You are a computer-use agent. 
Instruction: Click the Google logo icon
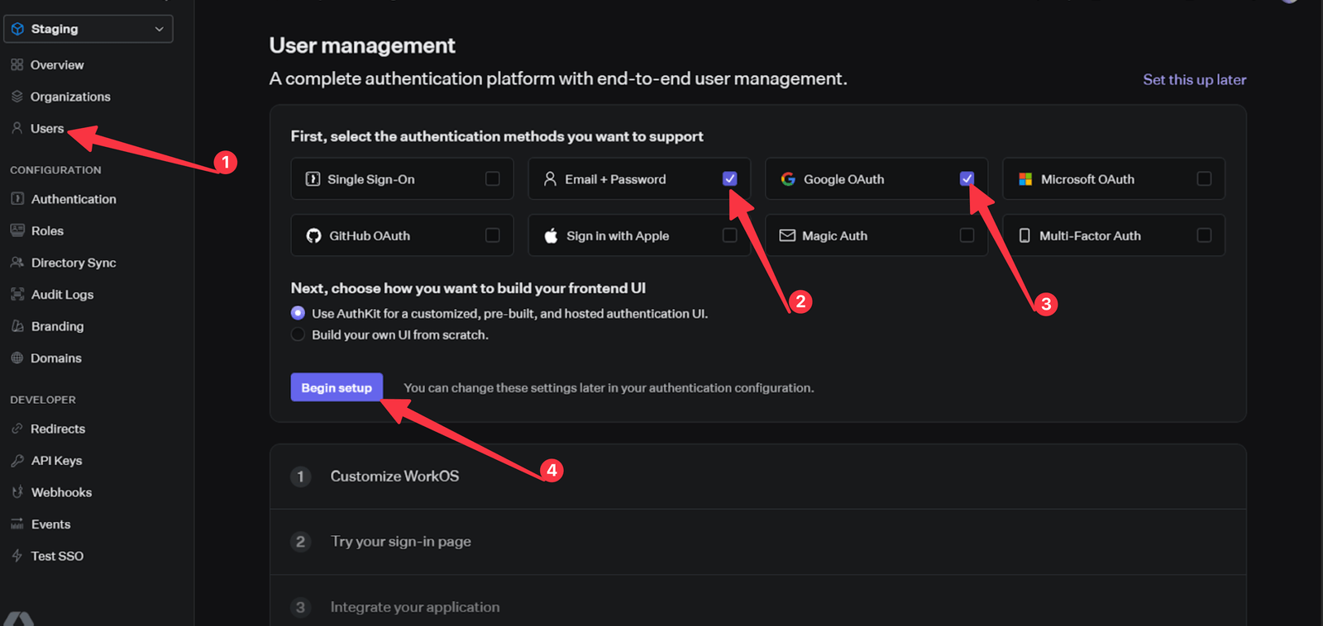788,179
